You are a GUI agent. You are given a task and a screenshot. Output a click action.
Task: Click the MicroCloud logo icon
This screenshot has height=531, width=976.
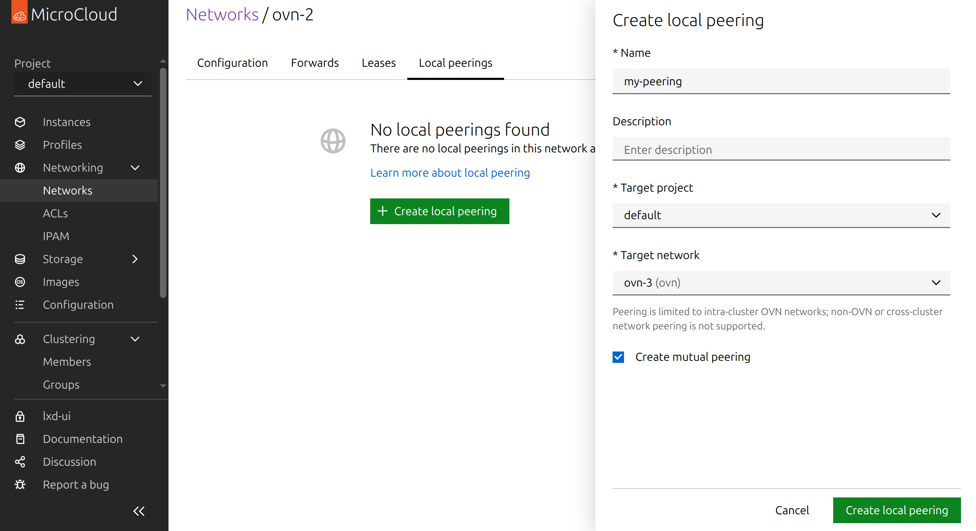[x=19, y=14]
